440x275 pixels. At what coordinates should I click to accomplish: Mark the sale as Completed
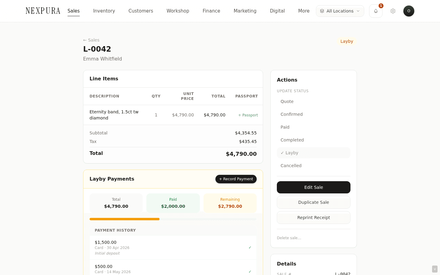(x=313, y=140)
